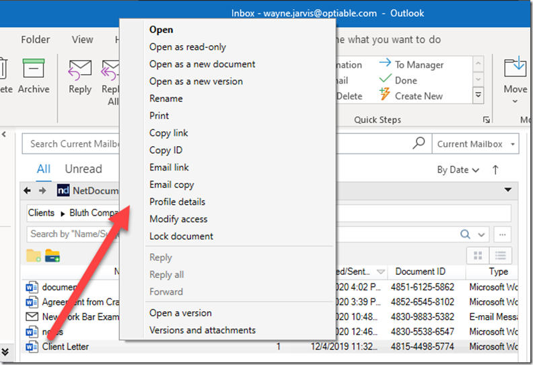This screenshot has height=365, width=533.
Task: Click the Reply envelope icon
Action: click(80, 69)
